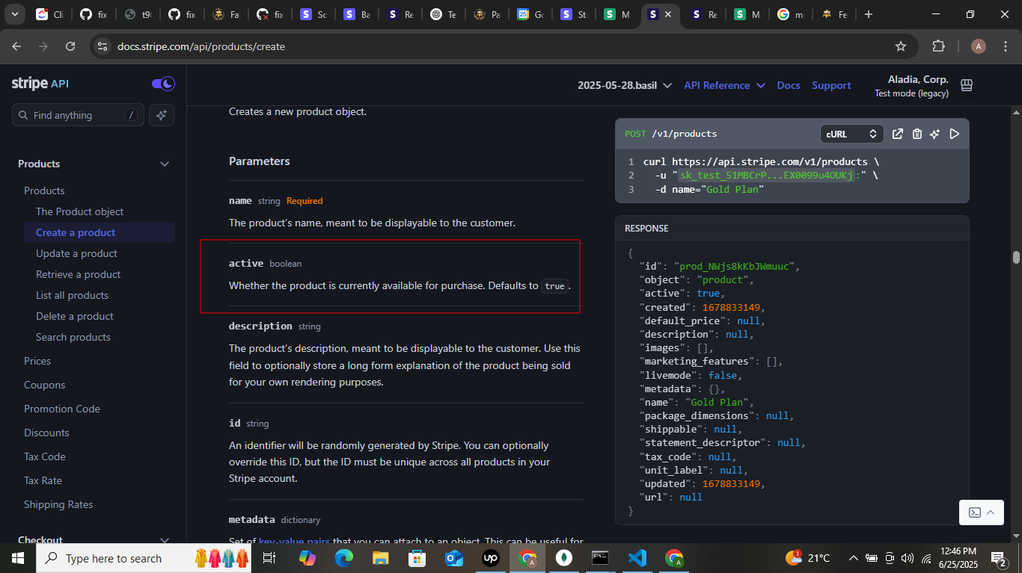This screenshot has width=1022, height=573.
Task: Open the Docs link in header
Action: tap(789, 85)
